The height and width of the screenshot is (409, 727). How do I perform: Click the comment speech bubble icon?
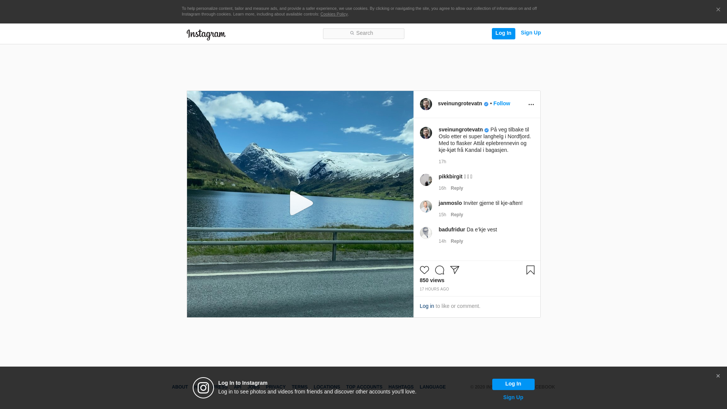[439, 270]
